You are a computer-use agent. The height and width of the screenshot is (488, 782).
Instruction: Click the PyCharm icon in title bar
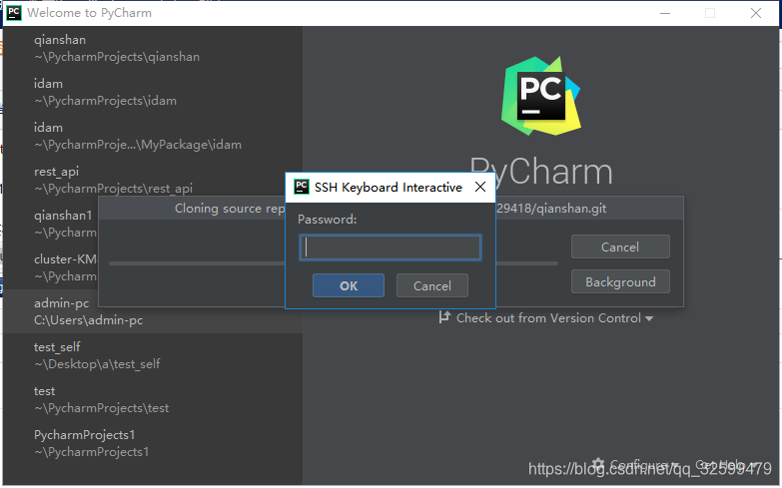(x=14, y=13)
